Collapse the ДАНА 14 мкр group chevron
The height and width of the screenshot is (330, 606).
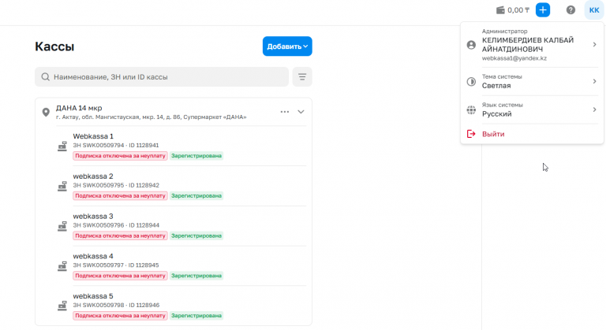point(301,112)
